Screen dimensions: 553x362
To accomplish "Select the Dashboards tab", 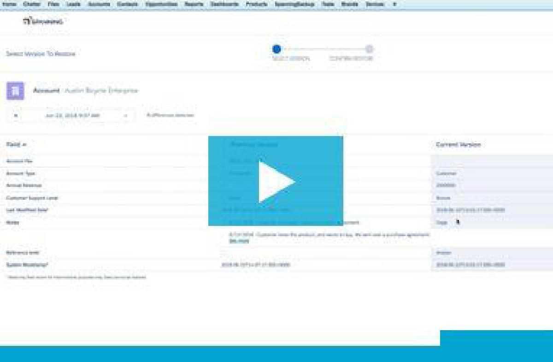I will (x=225, y=4).
